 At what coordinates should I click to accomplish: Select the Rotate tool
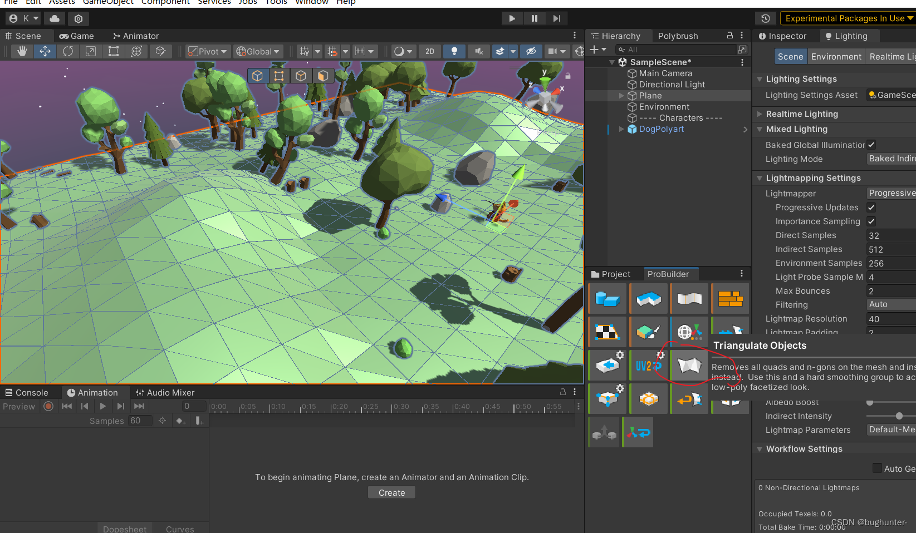pos(68,51)
